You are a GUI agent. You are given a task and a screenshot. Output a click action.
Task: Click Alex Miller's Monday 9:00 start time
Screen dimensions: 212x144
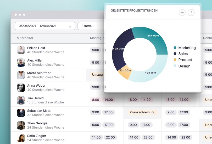coord(96,63)
